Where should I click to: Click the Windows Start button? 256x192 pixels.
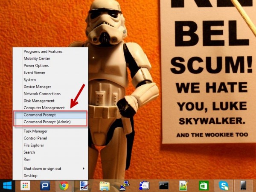7,186
